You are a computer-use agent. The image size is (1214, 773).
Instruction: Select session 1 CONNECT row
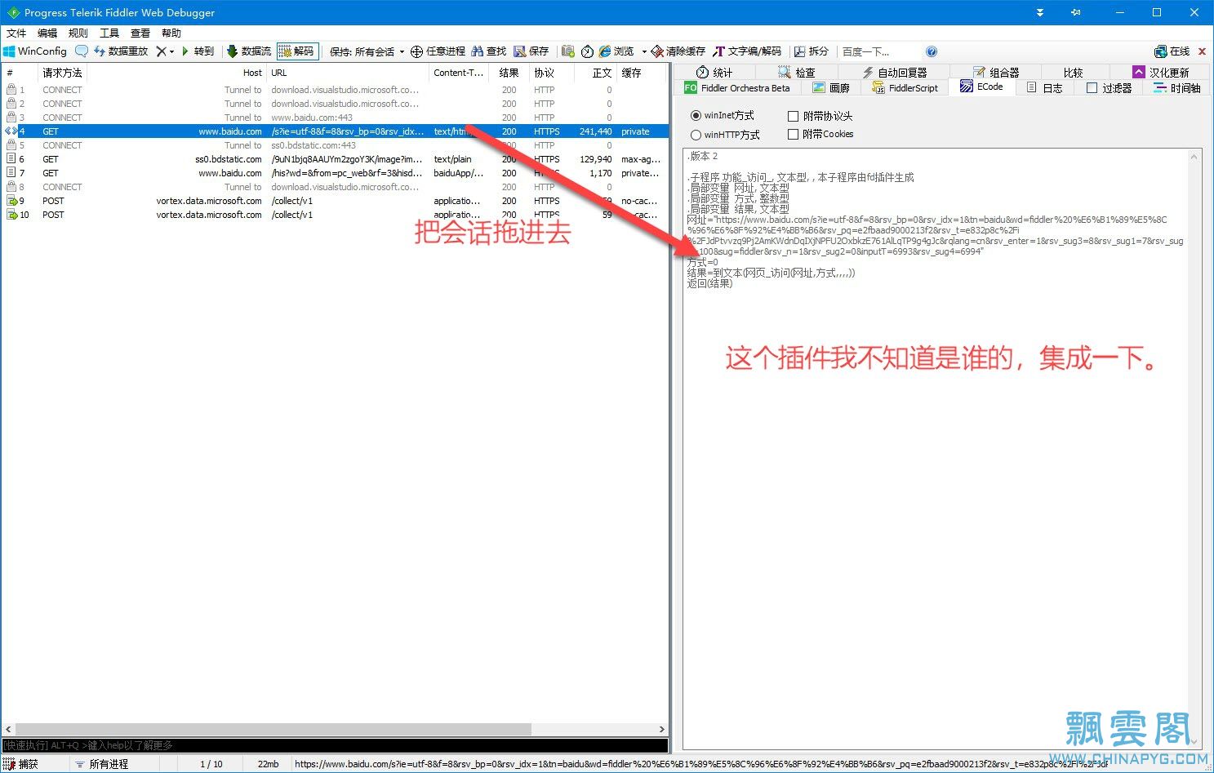[335, 90]
